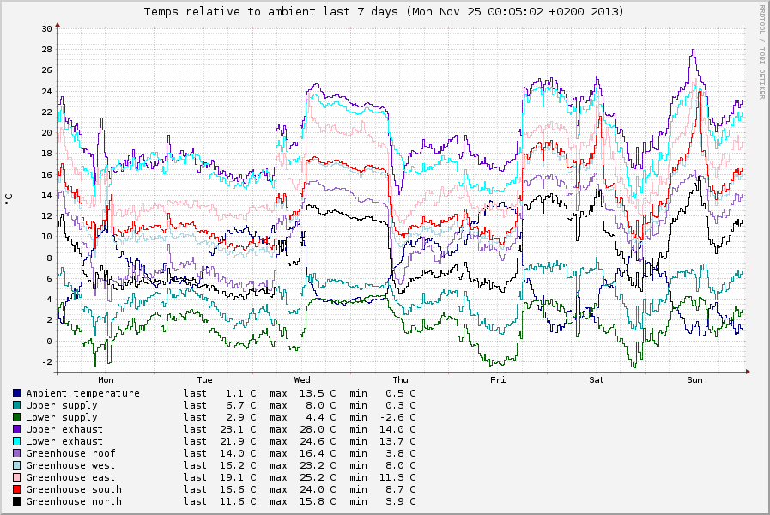Click the '-2' y-axis tick label
Image resolution: width=770 pixels, height=515 pixels.
point(46,362)
